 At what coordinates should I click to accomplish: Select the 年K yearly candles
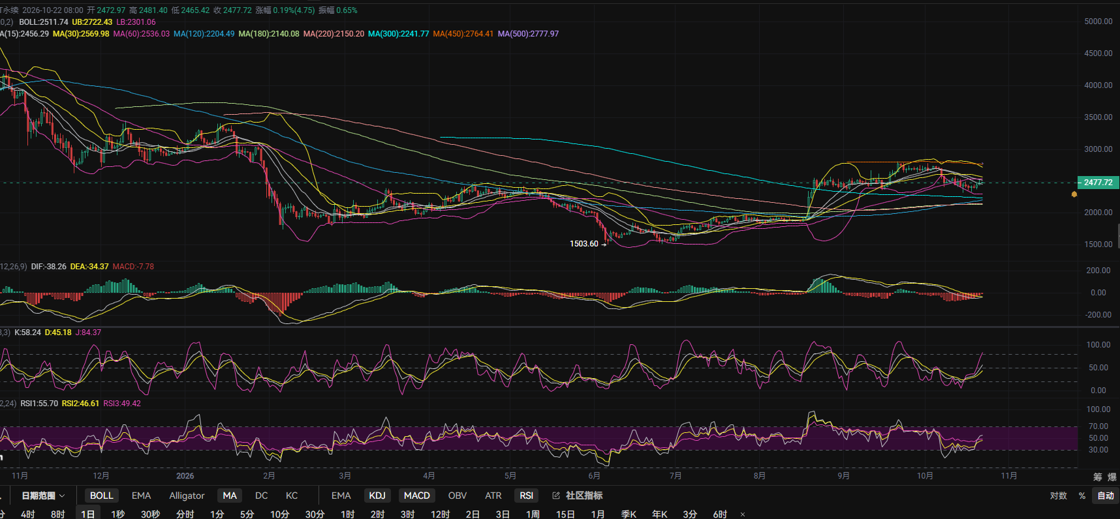tap(660, 514)
